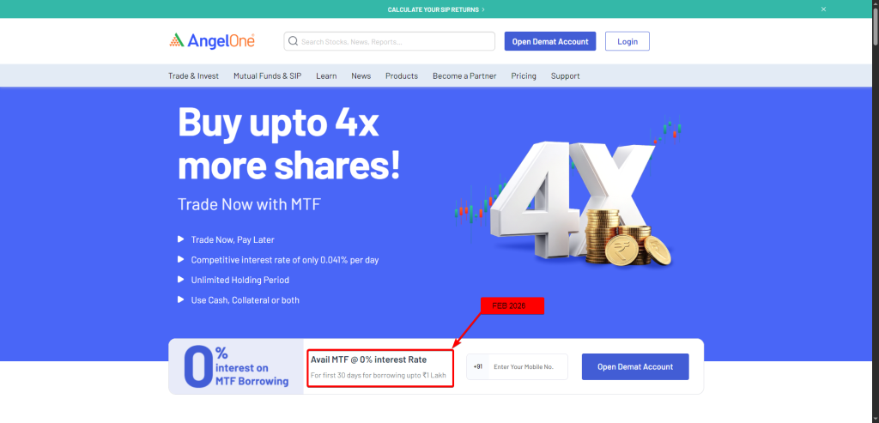Click the Enter Your Mobile No. field

pyautogui.click(x=528, y=366)
